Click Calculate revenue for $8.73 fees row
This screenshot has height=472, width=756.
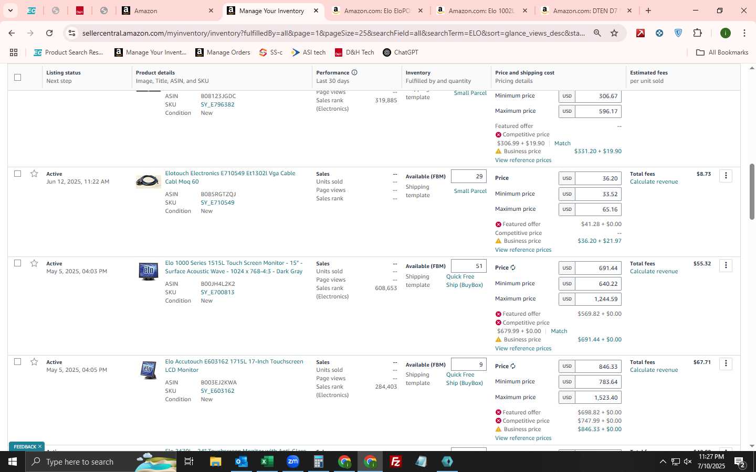pyautogui.click(x=654, y=181)
